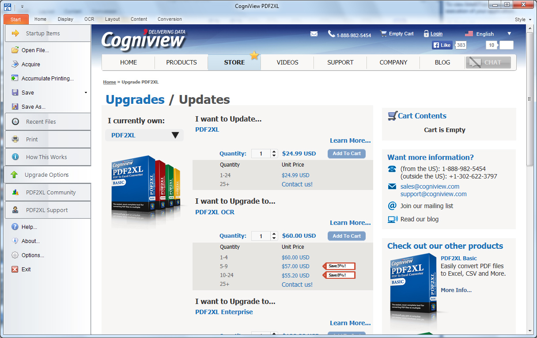Open the SUPPORT navigation item
Screen dimensions: 537x338
(x=340, y=62)
